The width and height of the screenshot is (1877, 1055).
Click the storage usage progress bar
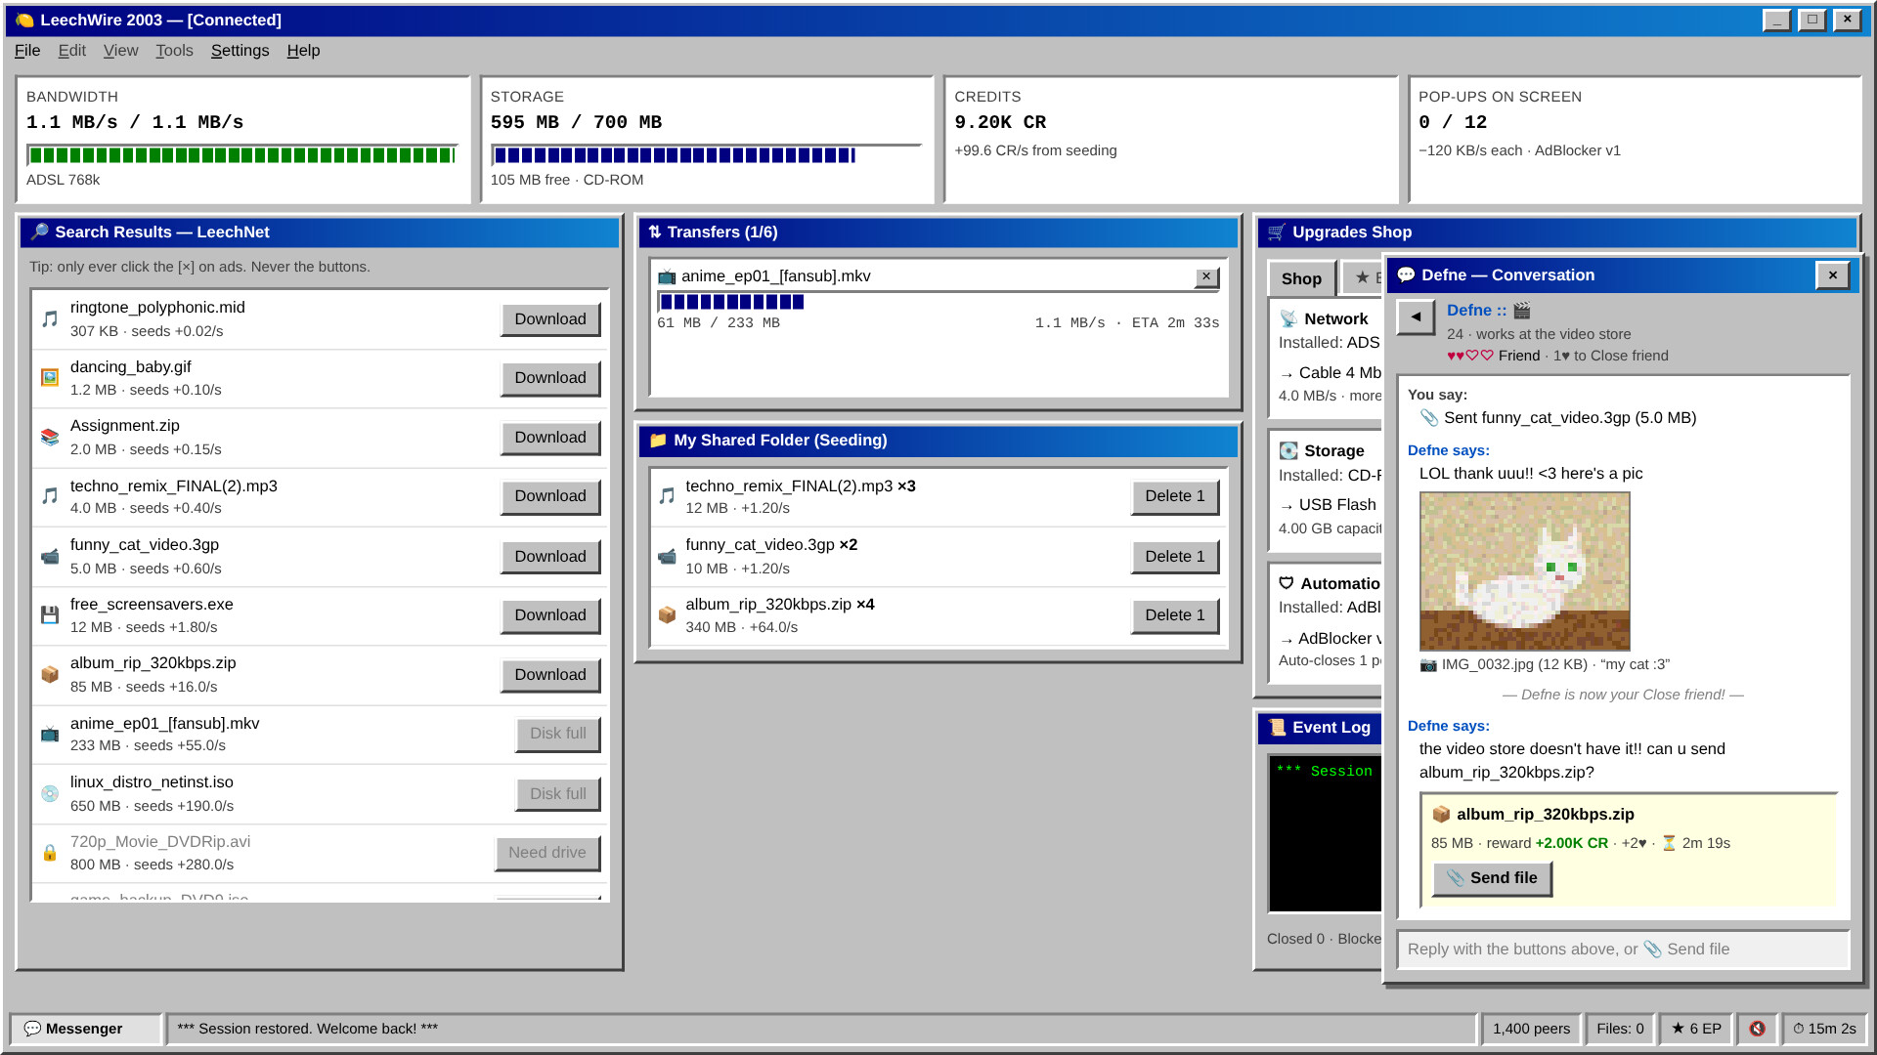tap(706, 154)
